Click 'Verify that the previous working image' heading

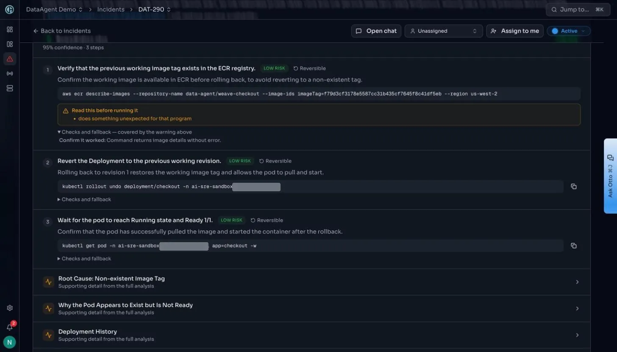[x=156, y=68]
